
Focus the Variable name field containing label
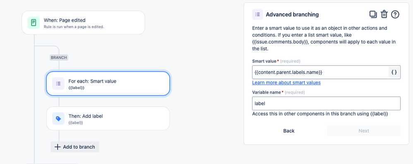pos(327,104)
